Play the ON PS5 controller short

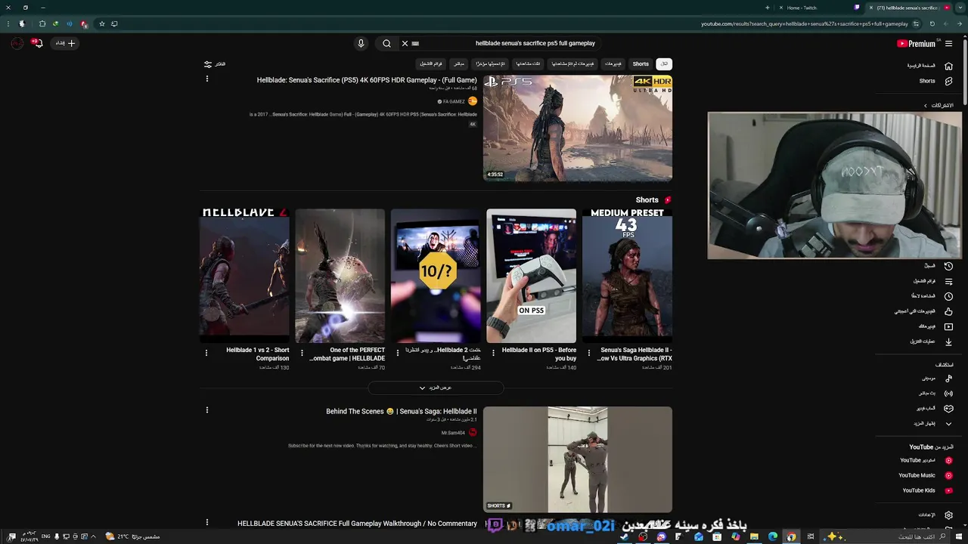coord(531,276)
